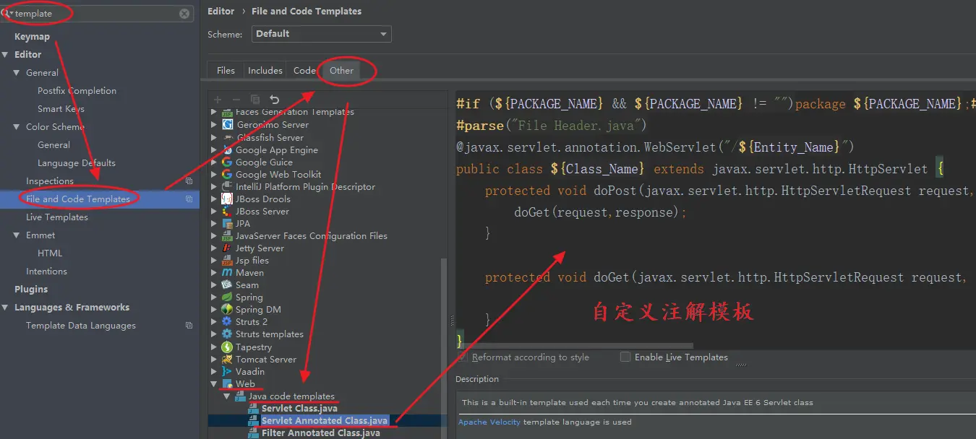This screenshot has height=439, width=976.
Task: Click the IntelliJ Platform Plugin Descriptor plug icon
Action: pos(227,186)
